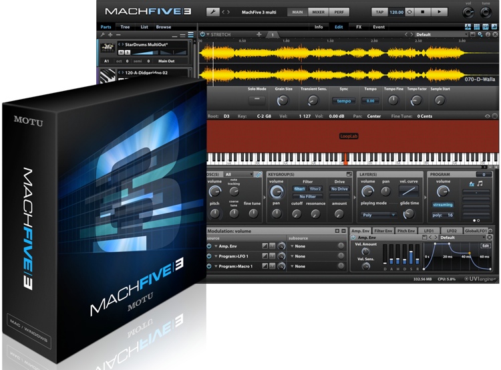The width and height of the screenshot is (501, 370).
Task: Click the master vol knob
Action: pyautogui.click(x=468, y=13)
